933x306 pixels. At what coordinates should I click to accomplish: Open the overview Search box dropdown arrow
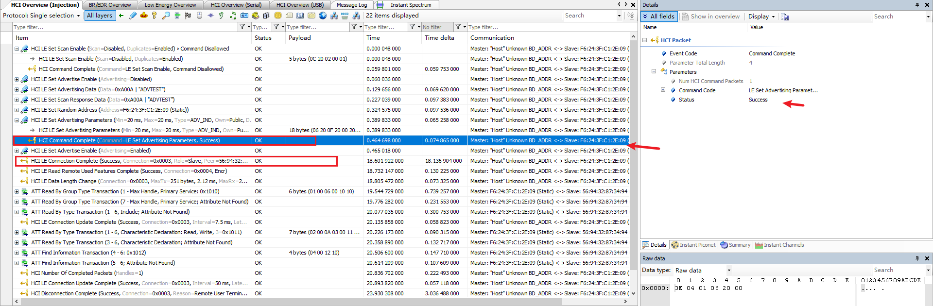(619, 16)
